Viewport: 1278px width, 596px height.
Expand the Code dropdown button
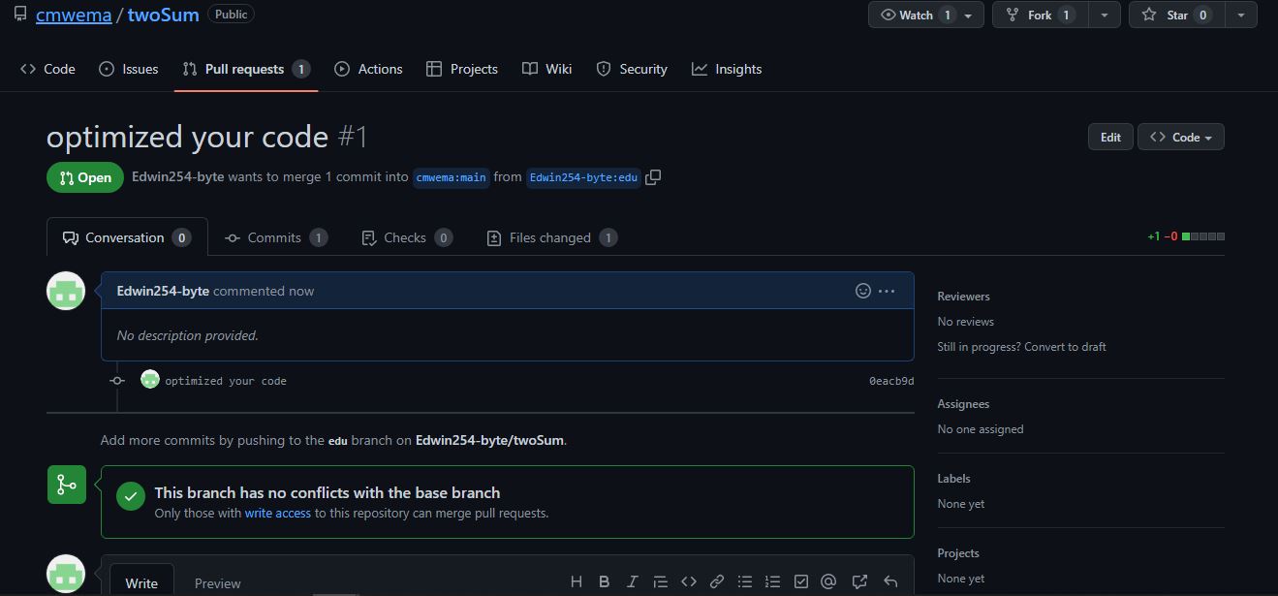click(1181, 137)
